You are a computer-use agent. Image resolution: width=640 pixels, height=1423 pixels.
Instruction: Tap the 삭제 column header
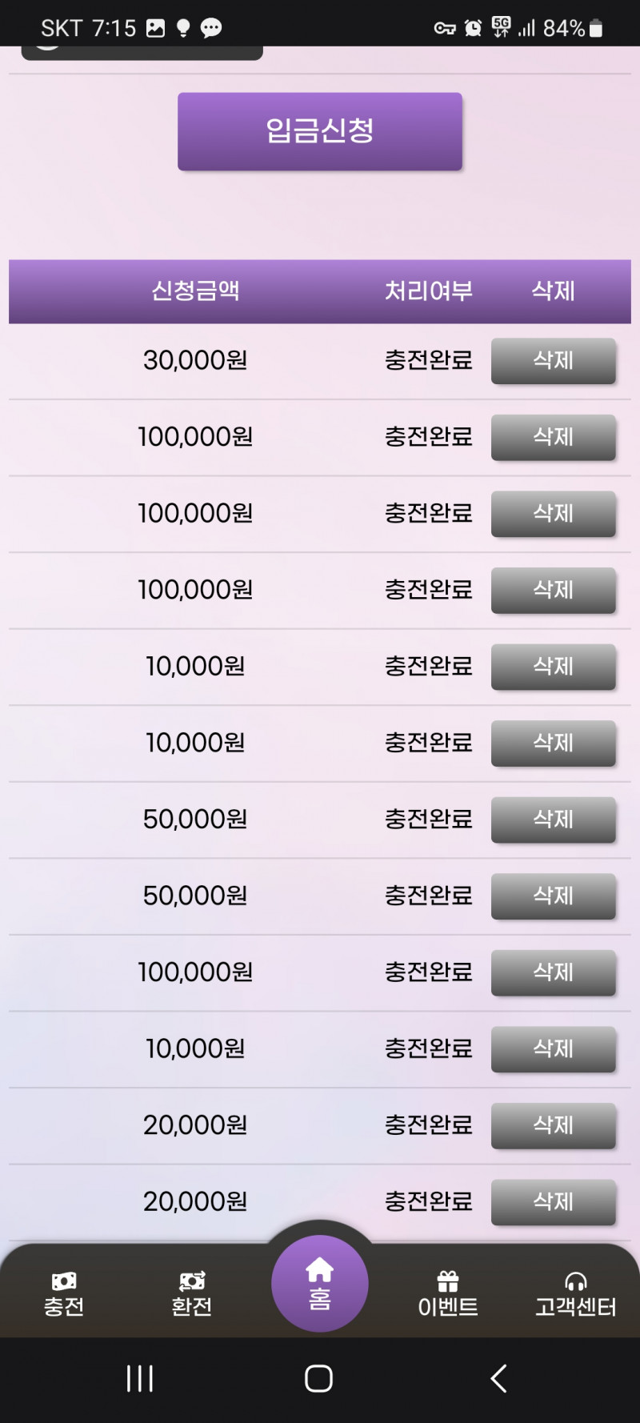tap(554, 291)
